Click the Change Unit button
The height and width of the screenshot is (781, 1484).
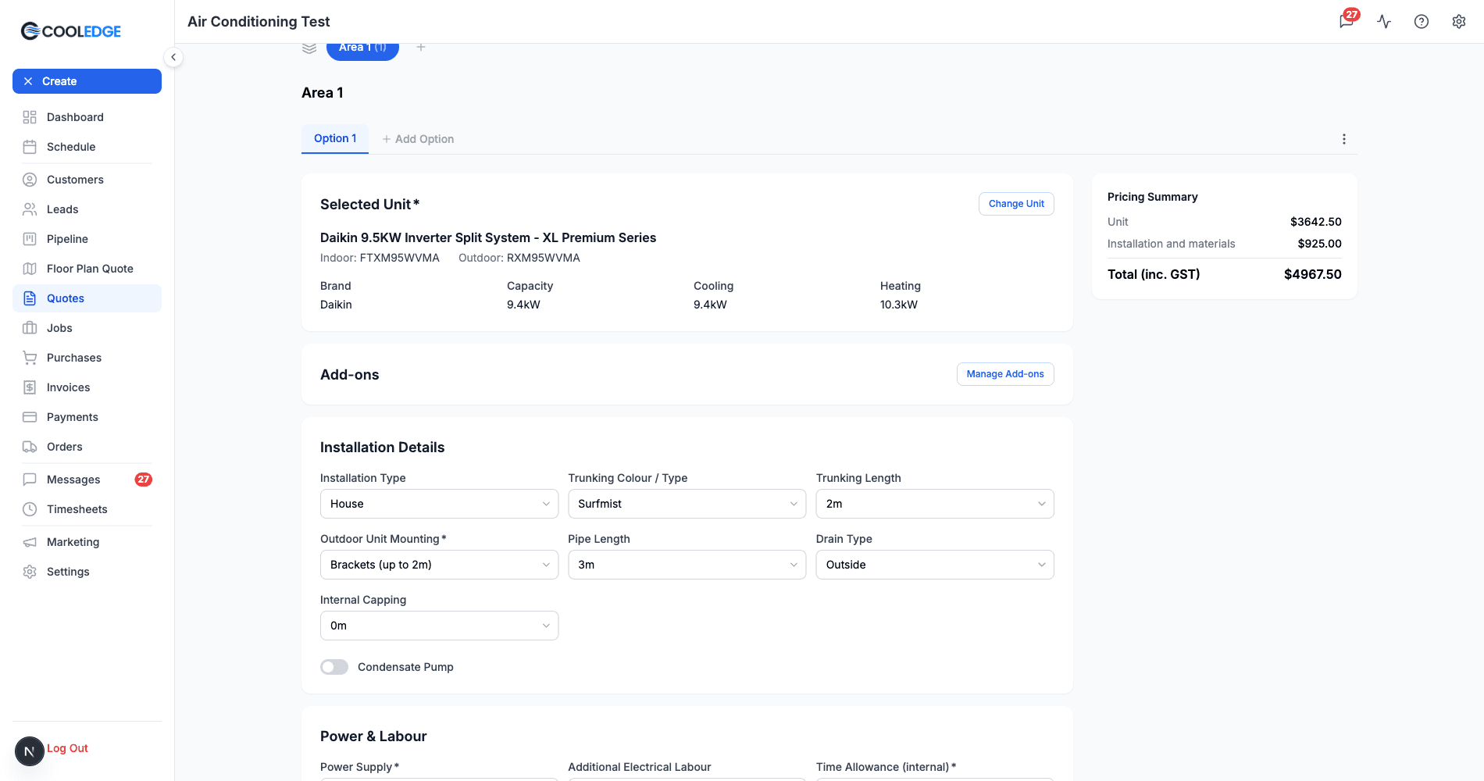(1016, 204)
